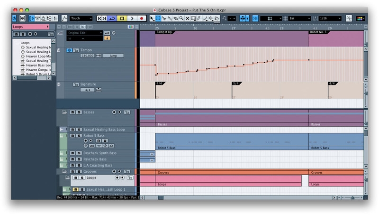
Task: Select the Glue tool
Action: point(170,19)
